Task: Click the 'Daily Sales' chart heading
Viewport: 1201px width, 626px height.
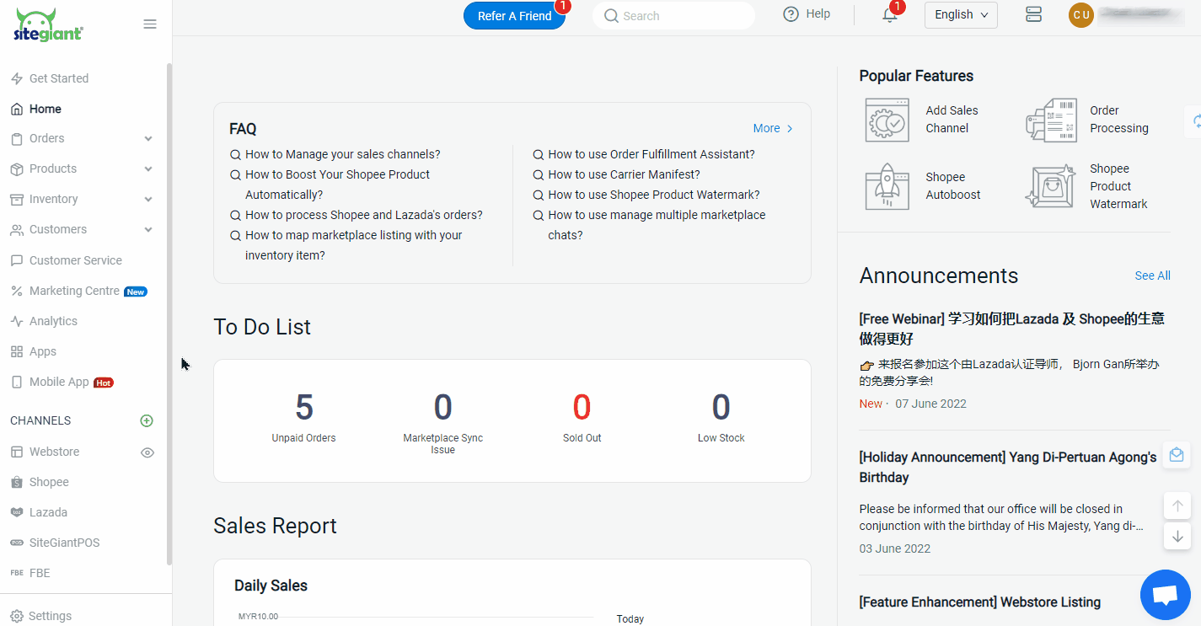Action: point(271,586)
